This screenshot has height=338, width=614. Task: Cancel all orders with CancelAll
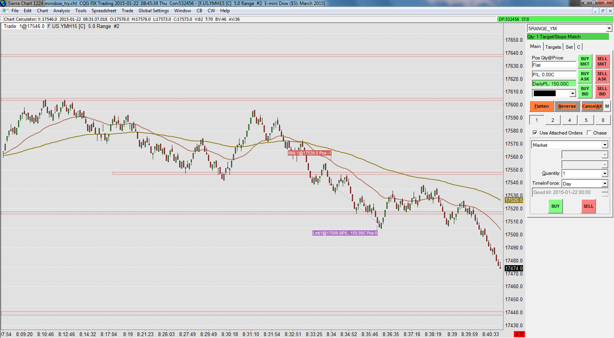(x=592, y=106)
